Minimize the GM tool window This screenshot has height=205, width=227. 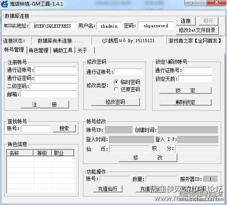point(190,3)
